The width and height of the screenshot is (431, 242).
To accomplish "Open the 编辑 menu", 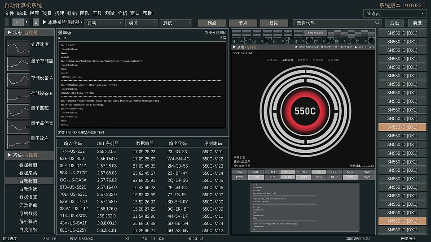I will point(22,13).
